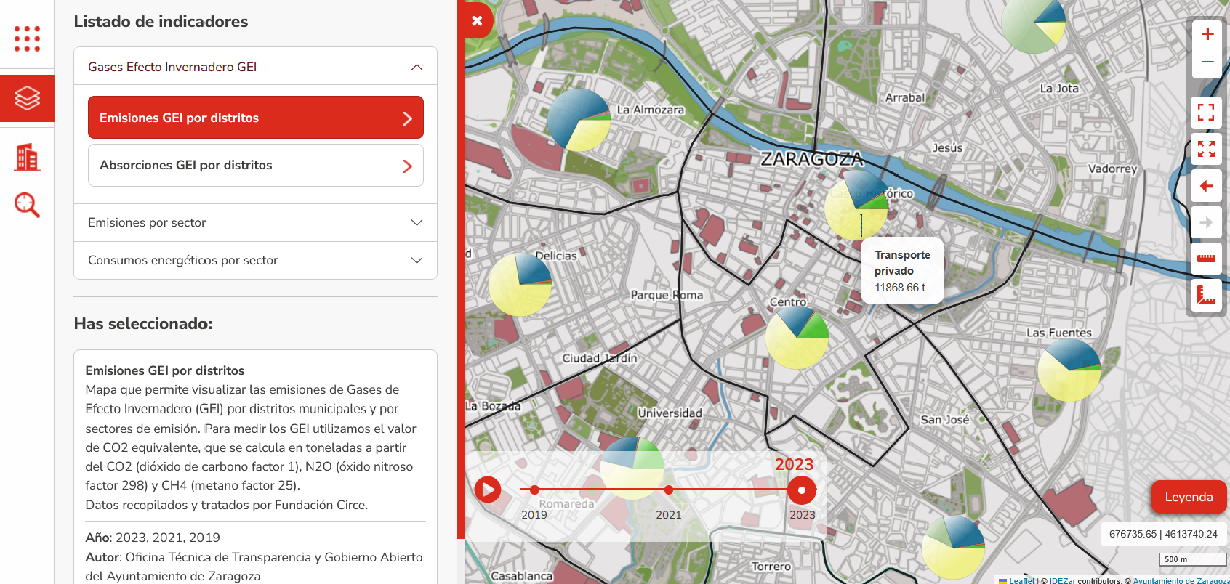
Task: Click the Universidad pie chart
Action: point(632,468)
